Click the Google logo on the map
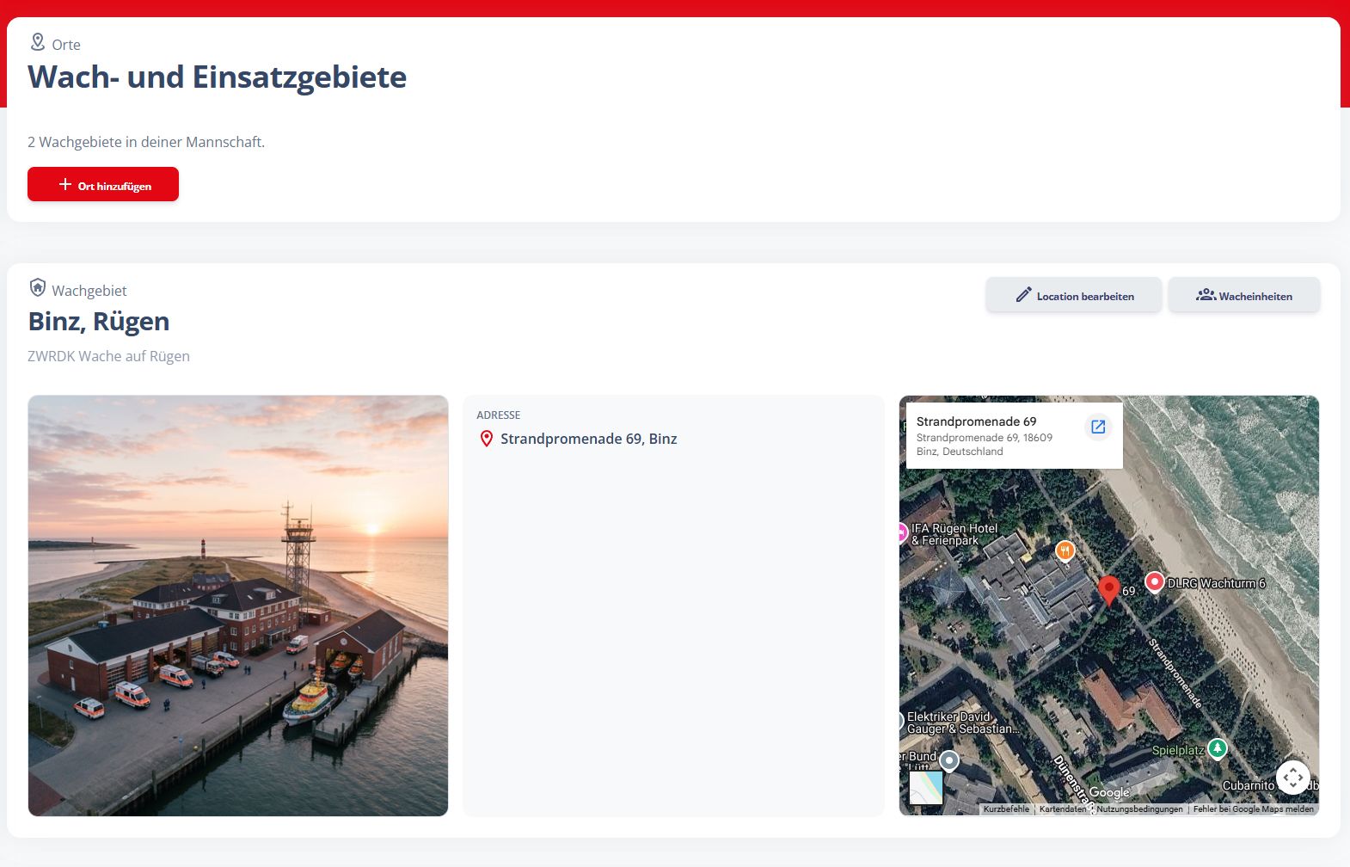Viewport: 1350px width, 867px height. point(1109,792)
